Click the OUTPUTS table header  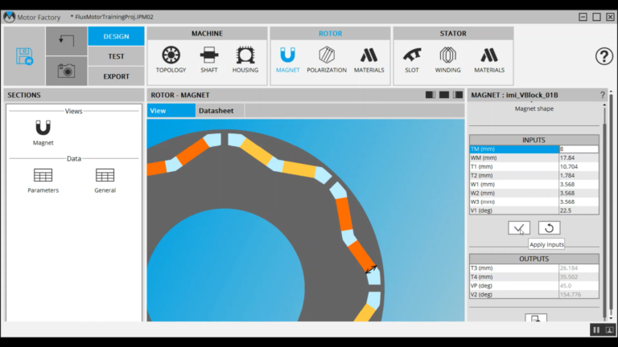534,259
